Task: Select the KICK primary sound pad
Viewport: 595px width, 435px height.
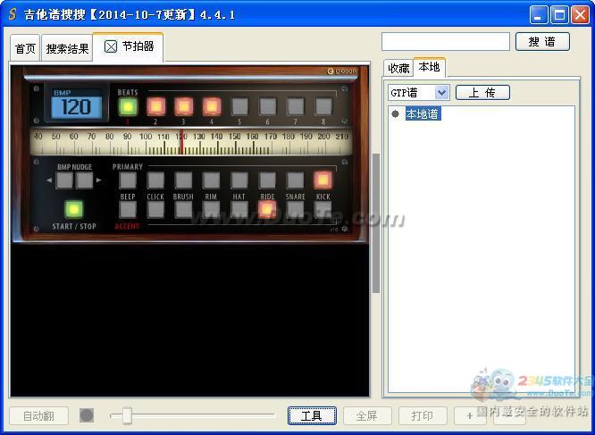Action: tap(323, 180)
